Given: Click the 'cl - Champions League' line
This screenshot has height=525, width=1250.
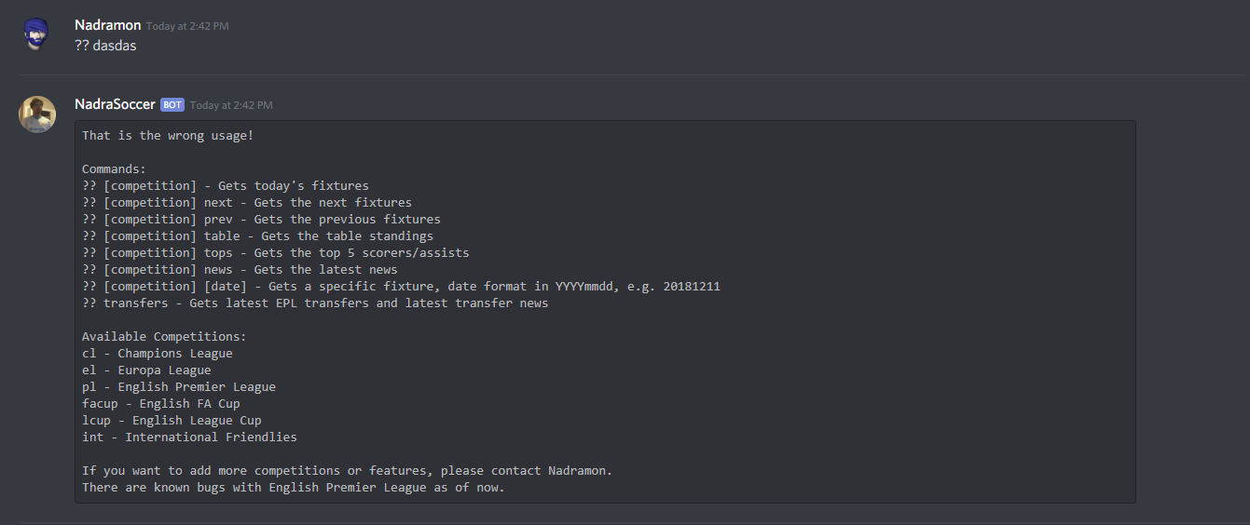Looking at the screenshot, I should pyautogui.click(x=158, y=354).
